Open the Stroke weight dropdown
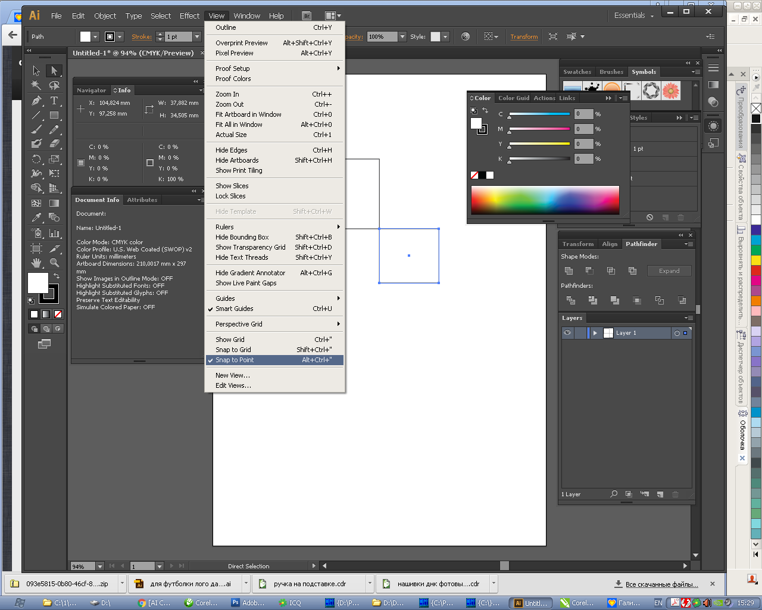The image size is (762, 610). [197, 37]
